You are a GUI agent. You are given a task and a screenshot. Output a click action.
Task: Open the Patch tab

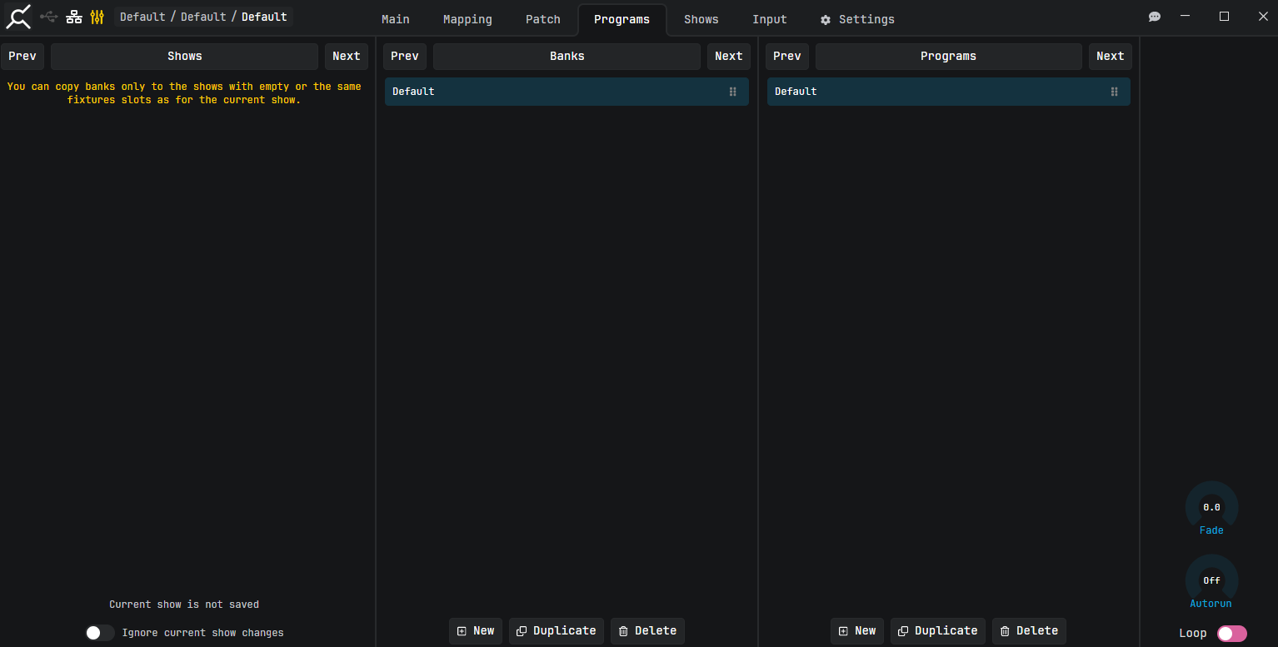[543, 19]
